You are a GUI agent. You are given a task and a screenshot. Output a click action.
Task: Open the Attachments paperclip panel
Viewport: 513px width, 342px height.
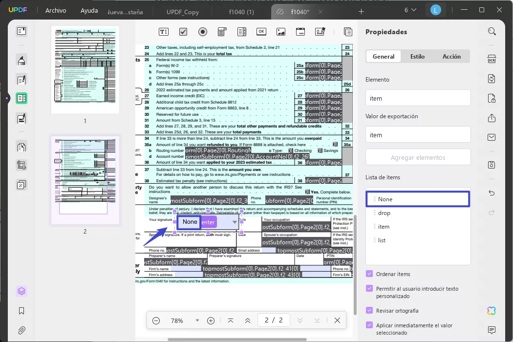point(21,330)
